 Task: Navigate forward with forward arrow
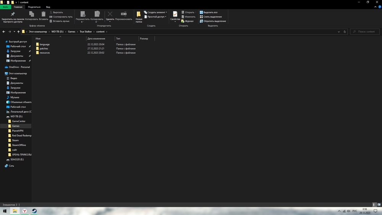10,31
